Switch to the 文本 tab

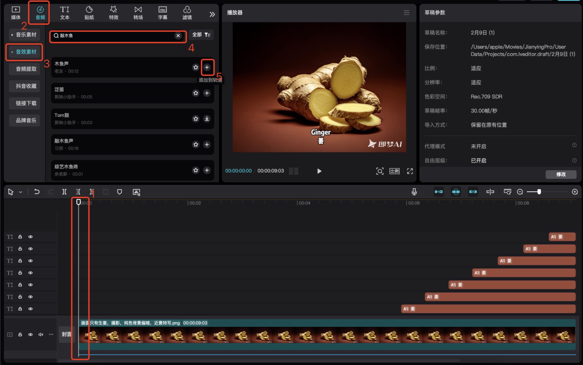pyautogui.click(x=65, y=13)
